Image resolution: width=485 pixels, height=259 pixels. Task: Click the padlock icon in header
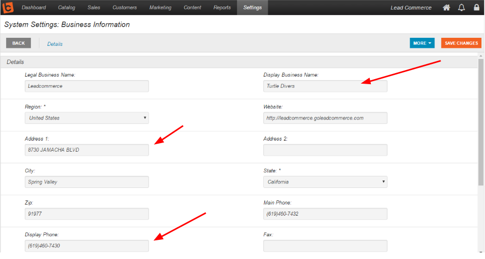click(x=476, y=8)
